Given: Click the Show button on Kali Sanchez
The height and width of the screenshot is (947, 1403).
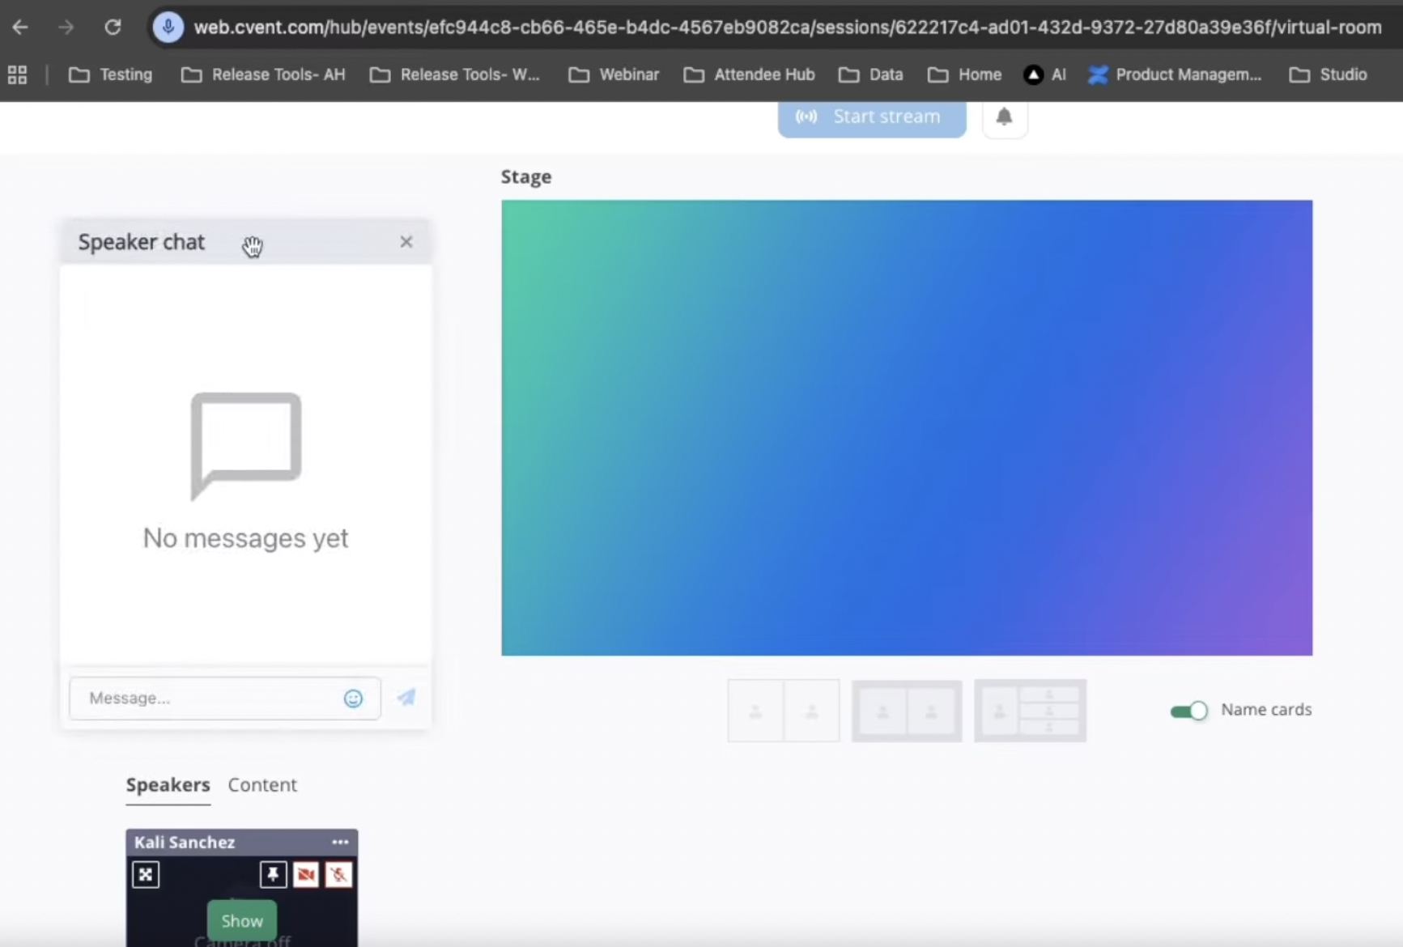Looking at the screenshot, I should [242, 920].
